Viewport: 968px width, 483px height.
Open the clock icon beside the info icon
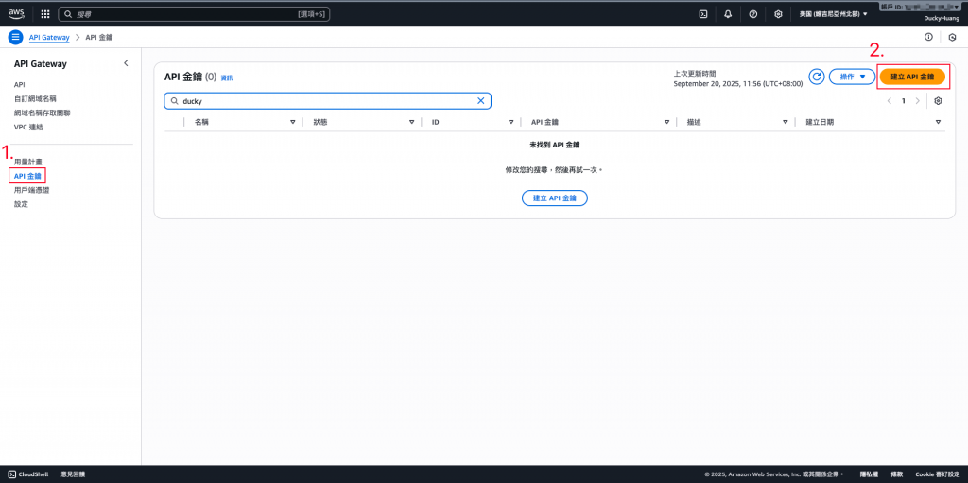953,38
